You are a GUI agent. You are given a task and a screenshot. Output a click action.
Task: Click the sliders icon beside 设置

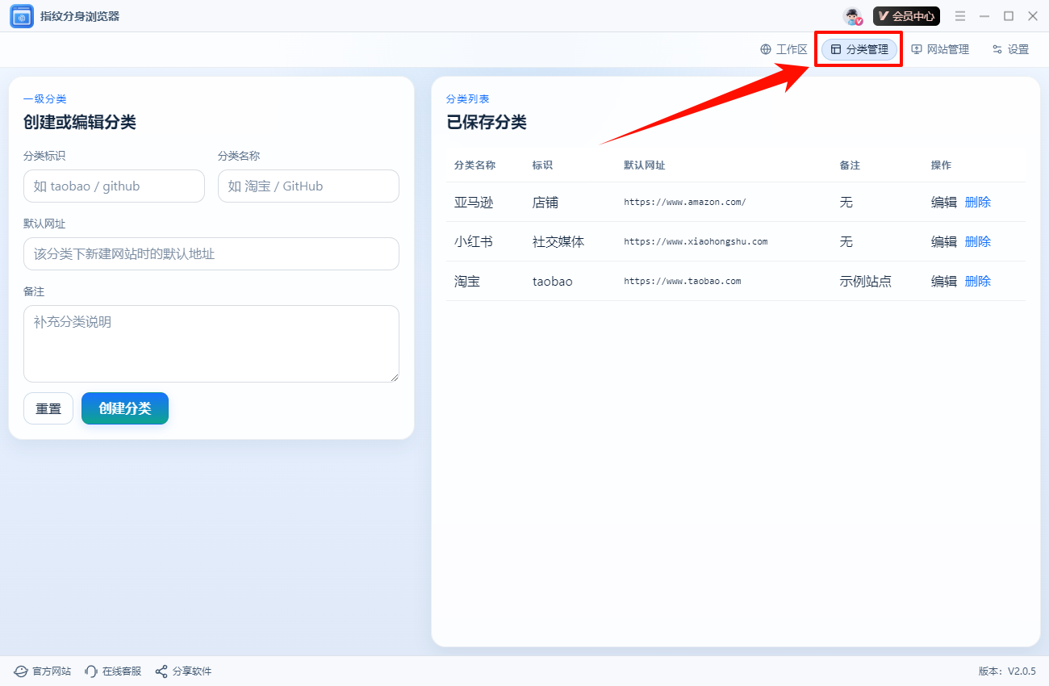997,49
